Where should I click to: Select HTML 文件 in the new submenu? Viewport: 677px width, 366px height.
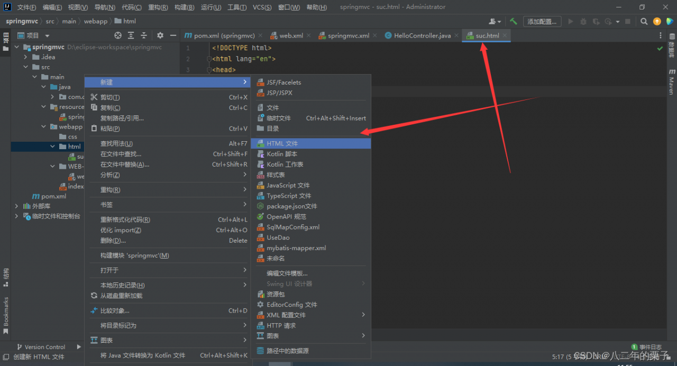311,143
